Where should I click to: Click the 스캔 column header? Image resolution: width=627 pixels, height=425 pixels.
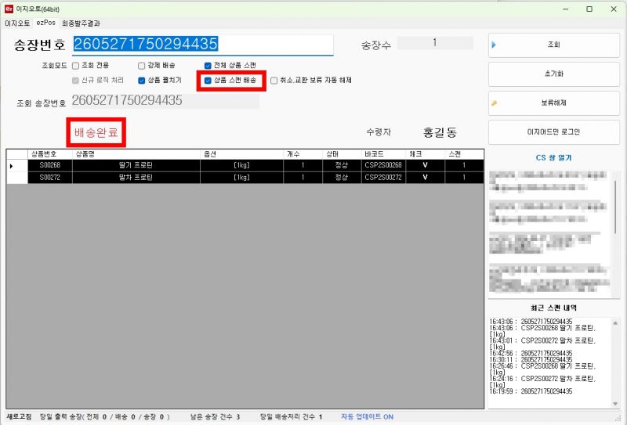pyautogui.click(x=464, y=154)
